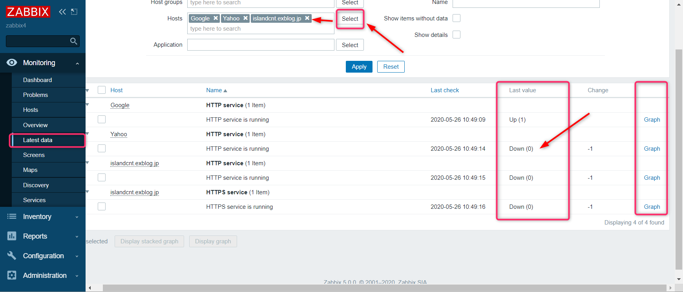Sort table by Host column
The image size is (683, 292).
(x=116, y=90)
